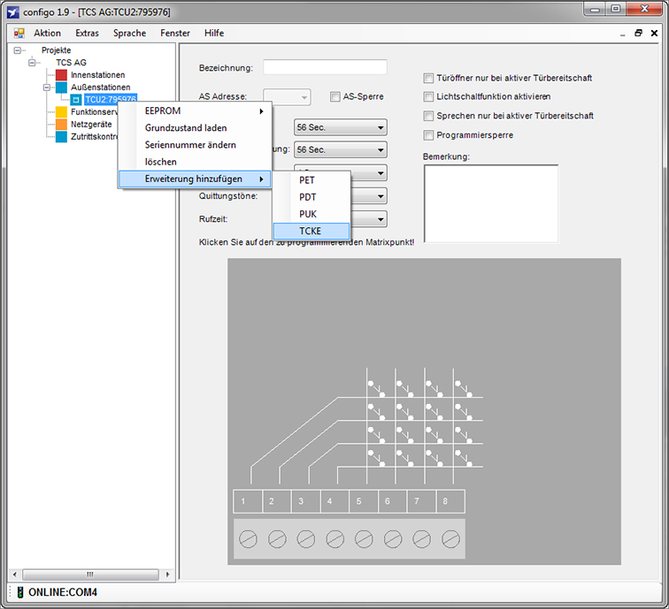Viewport: 669px width, 609px height.
Task: Click the traffic light status icon
Action: pos(18,591)
